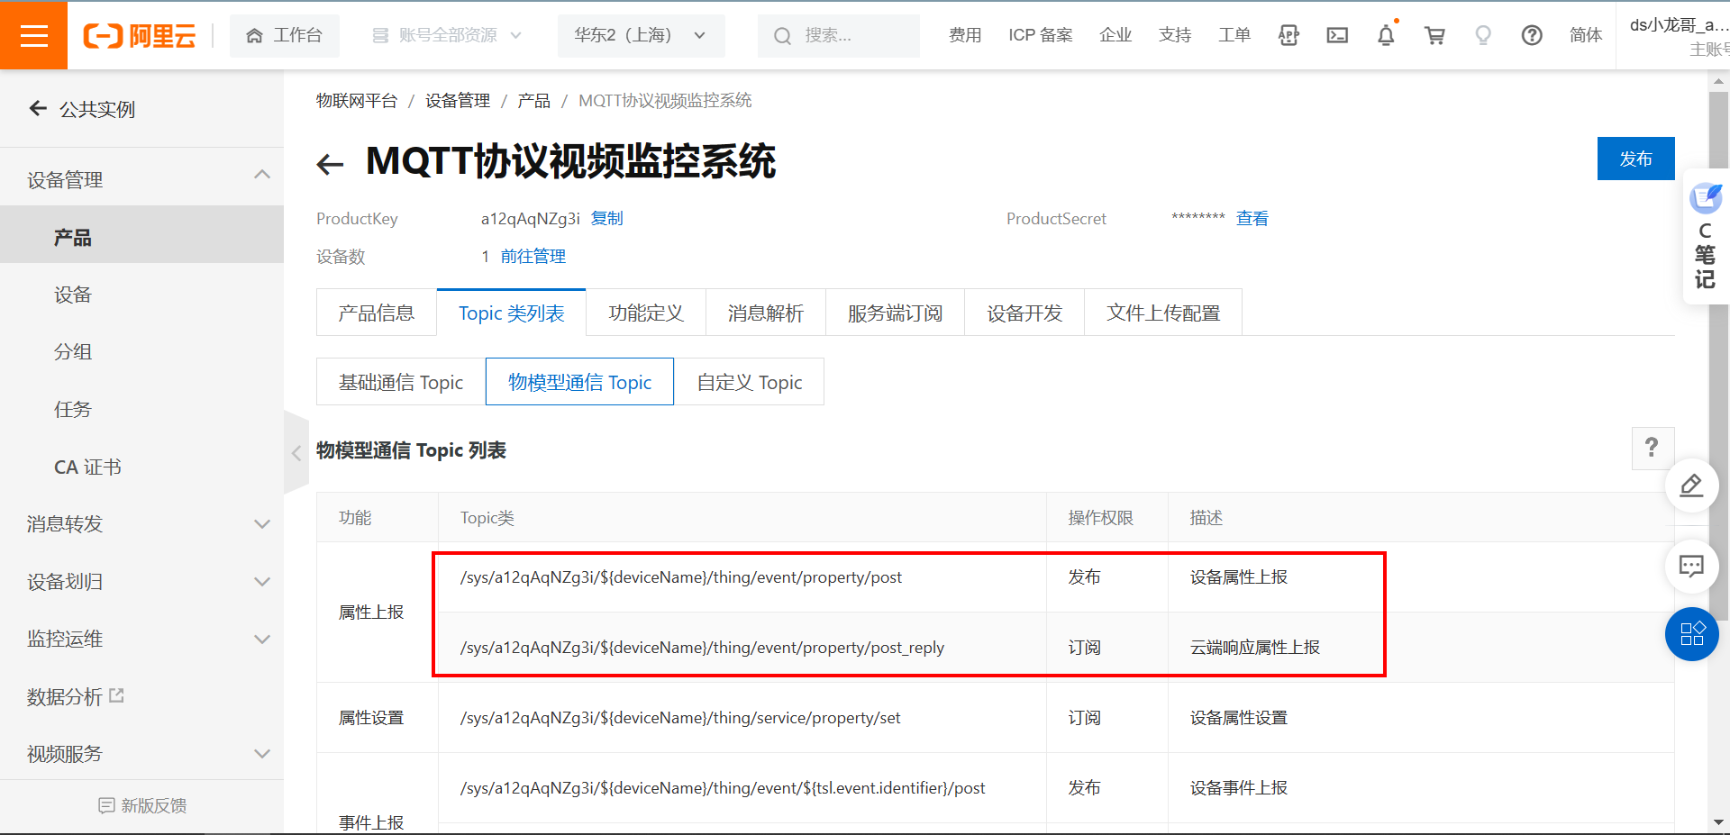Switch to the 设备开发 tab
This screenshot has height=835, width=1730.
coord(1024,313)
